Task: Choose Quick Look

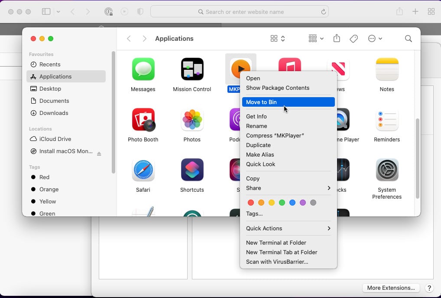Action: [288, 164]
